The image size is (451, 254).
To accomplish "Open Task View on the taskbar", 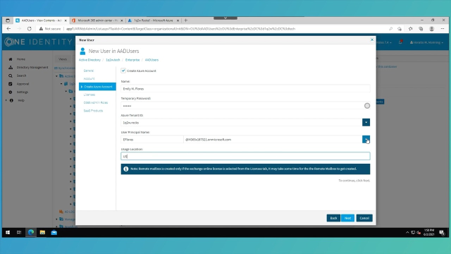I will click(x=19, y=232).
